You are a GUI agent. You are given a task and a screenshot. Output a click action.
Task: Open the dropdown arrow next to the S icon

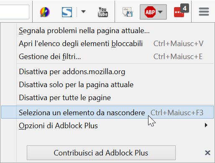tap(83, 12)
